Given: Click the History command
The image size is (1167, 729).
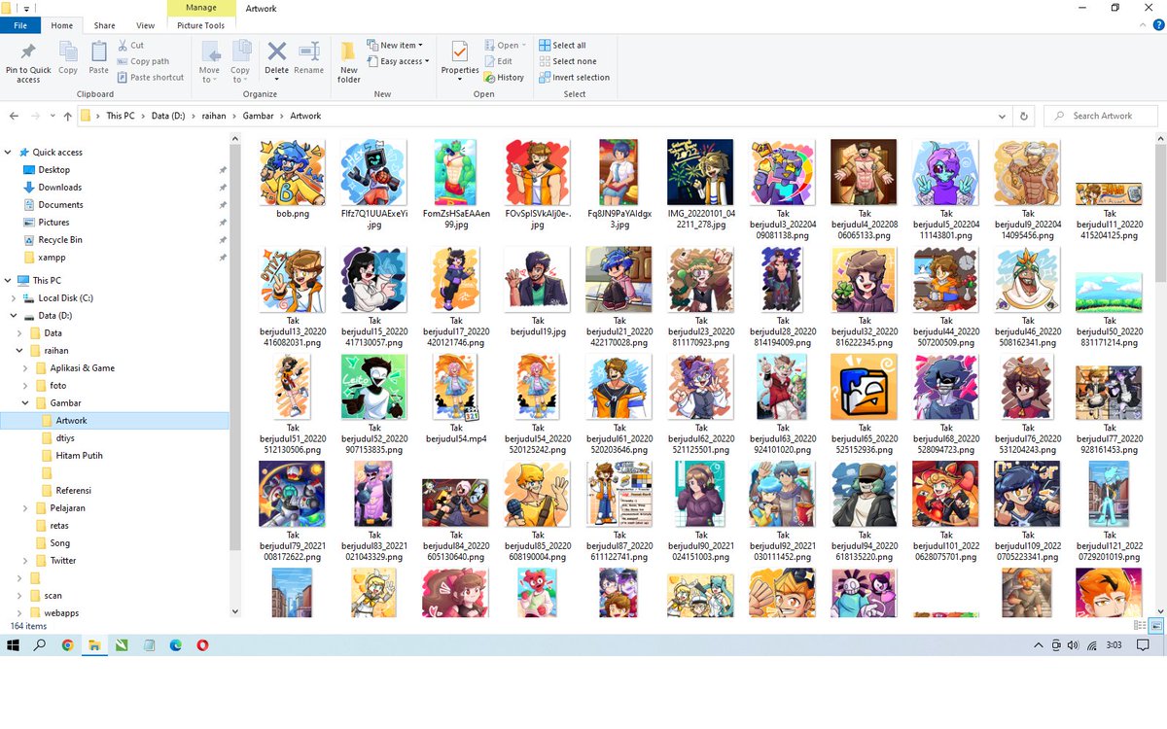Looking at the screenshot, I should pos(504,78).
